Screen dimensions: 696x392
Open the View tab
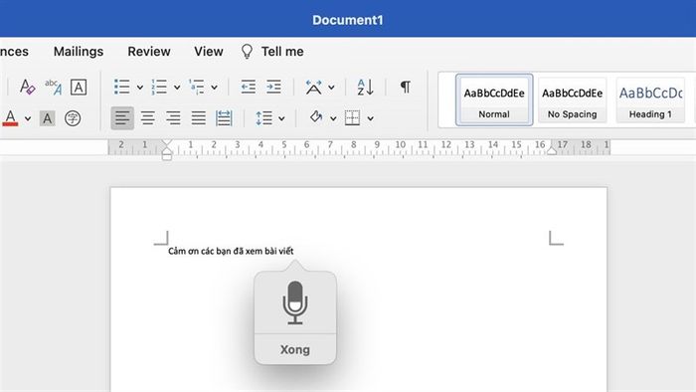coord(209,52)
